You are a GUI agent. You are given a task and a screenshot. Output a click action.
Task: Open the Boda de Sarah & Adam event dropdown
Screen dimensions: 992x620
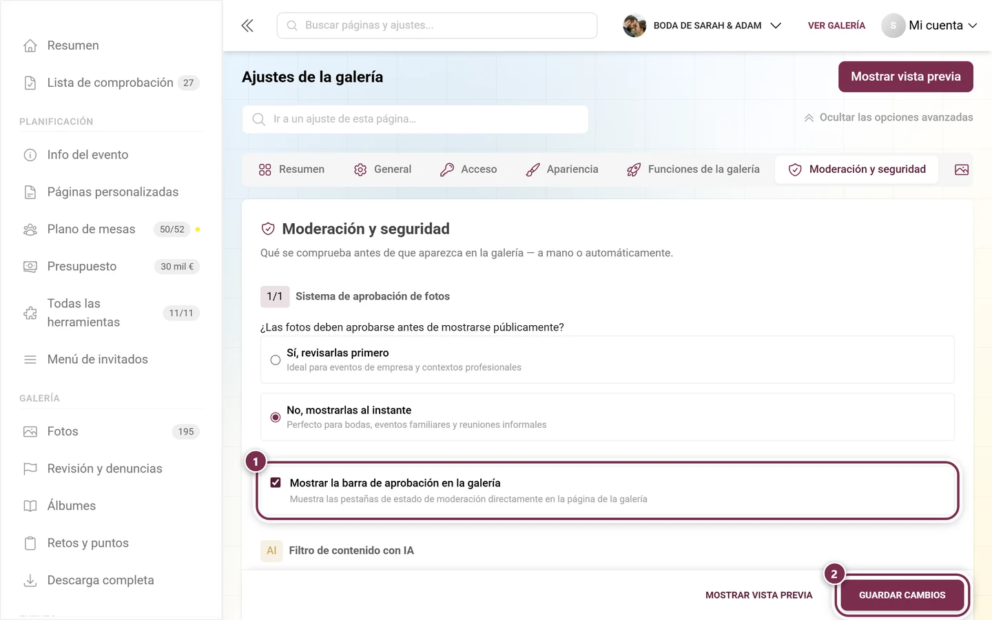(x=702, y=25)
